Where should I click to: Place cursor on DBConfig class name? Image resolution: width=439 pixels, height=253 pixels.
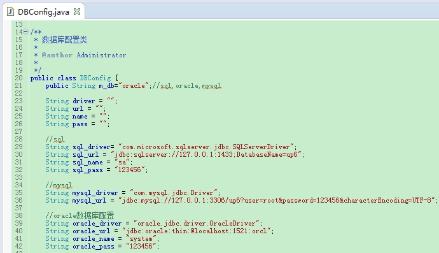pyautogui.click(x=95, y=78)
